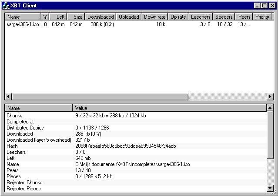Image resolution: width=278 pixels, height=196 pixels.
Task: Click the Down rate column header
Action: [x=154, y=17]
